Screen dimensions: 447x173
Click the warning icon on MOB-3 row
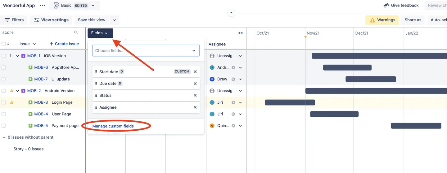click(x=12, y=102)
